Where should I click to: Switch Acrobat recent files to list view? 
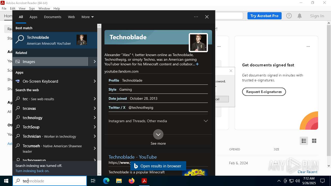coord(304,141)
